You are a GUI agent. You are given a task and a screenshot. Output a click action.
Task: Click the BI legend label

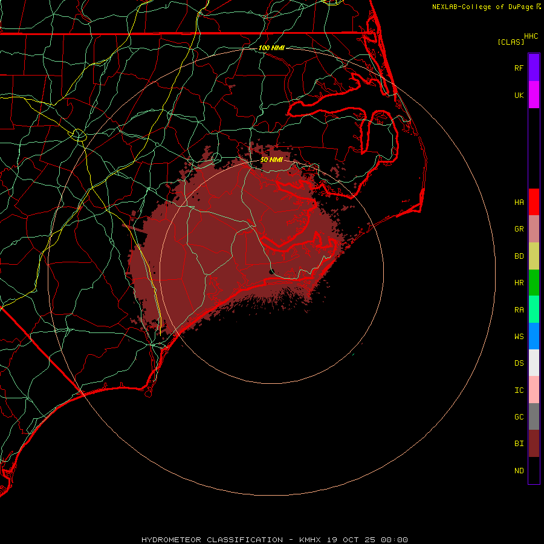click(519, 444)
